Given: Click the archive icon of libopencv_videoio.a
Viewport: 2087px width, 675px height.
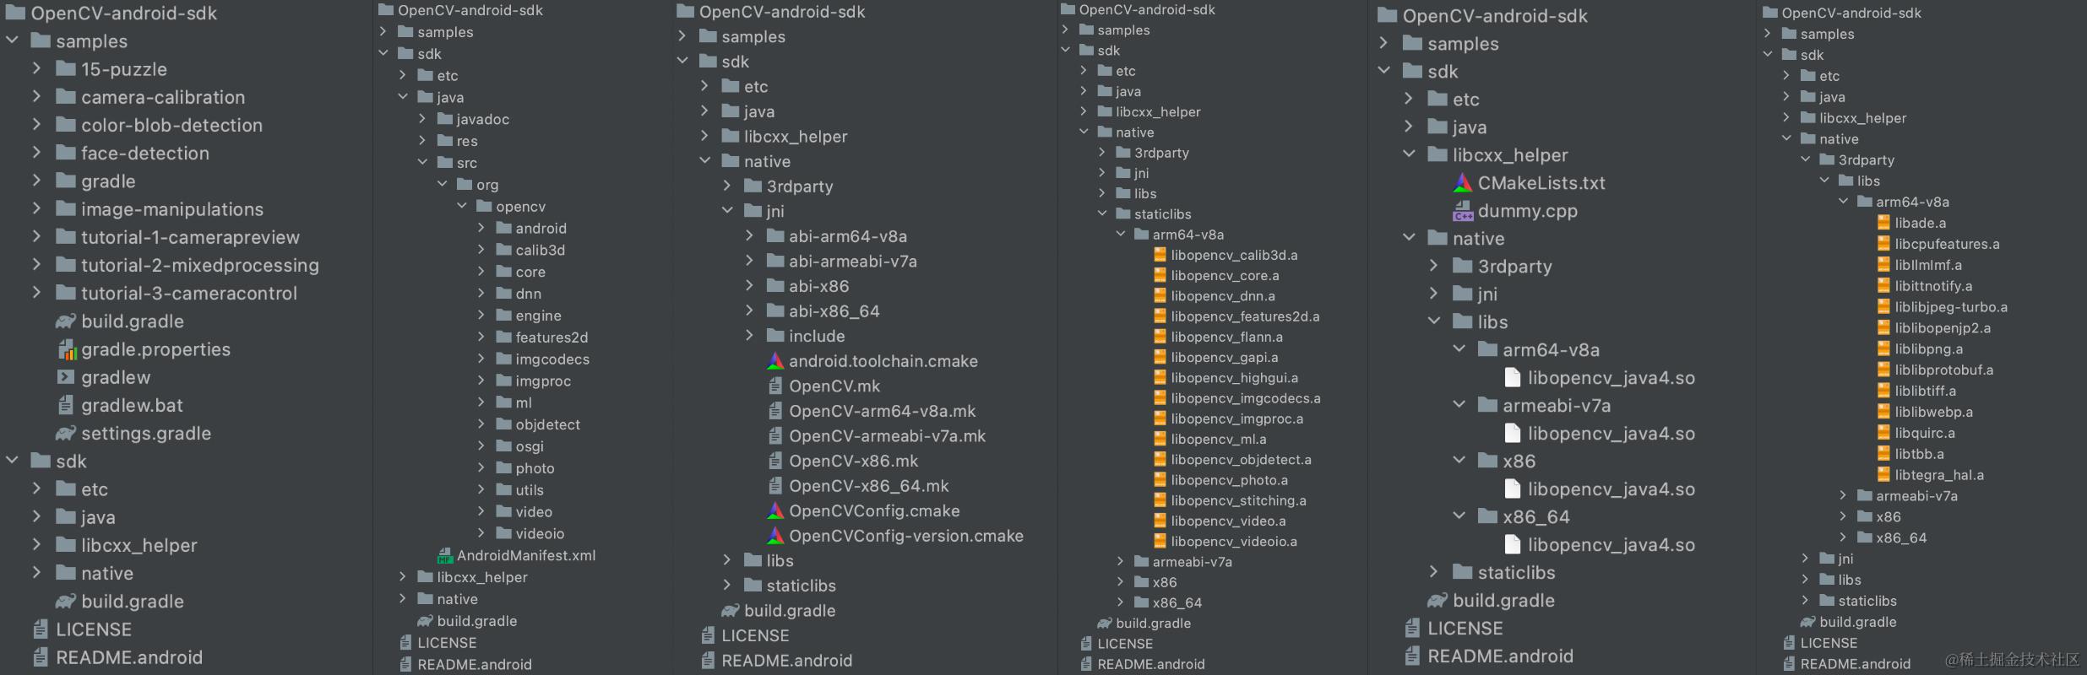Looking at the screenshot, I should [x=1160, y=542].
